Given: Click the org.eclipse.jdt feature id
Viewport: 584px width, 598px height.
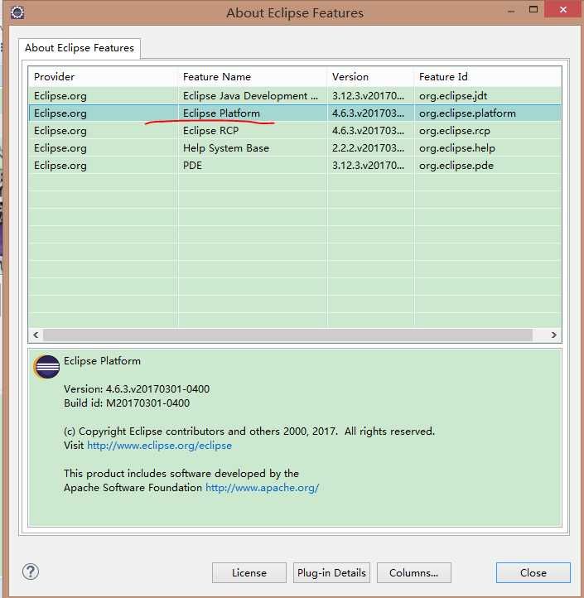Looking at the screenshot, I should tap(453, 96).
